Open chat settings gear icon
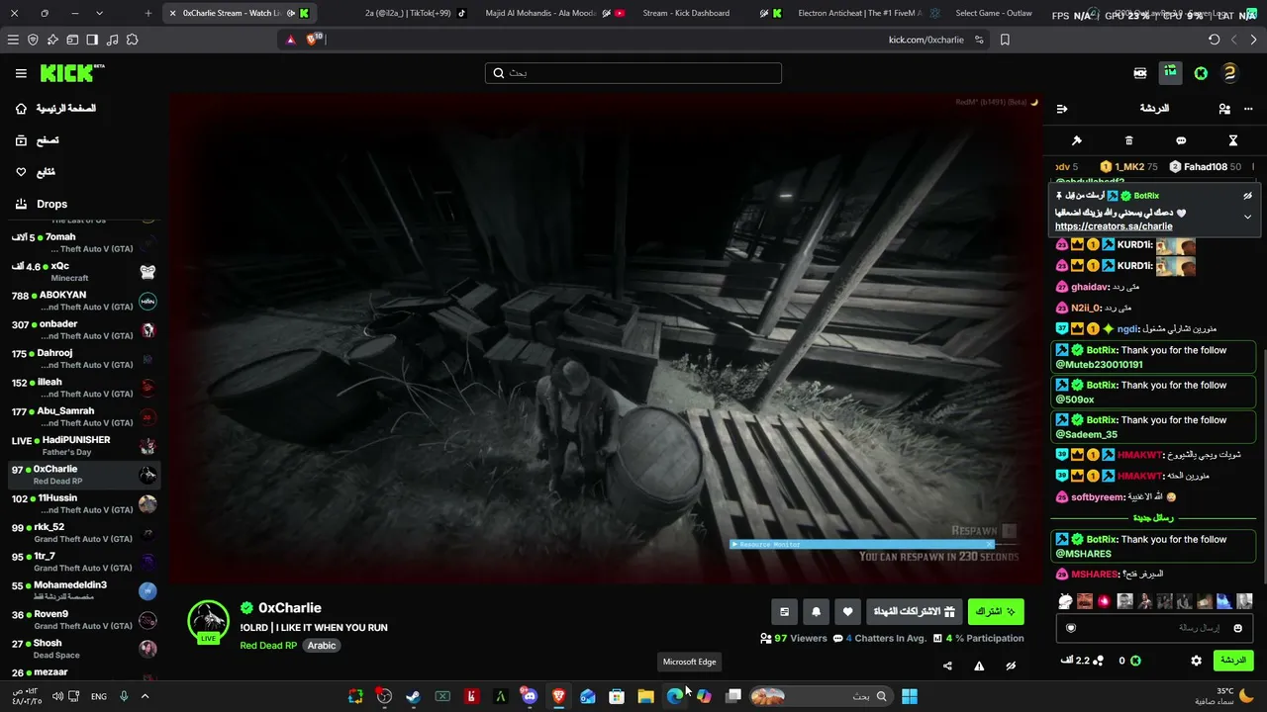The width and height of the screenshot is (1267, 712). pos(1196,661)
